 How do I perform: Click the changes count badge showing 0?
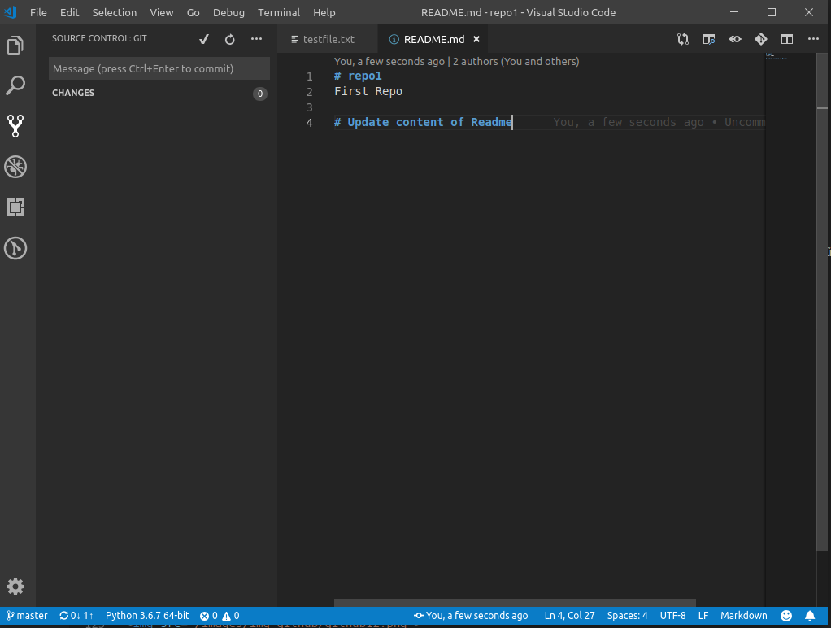259,94
